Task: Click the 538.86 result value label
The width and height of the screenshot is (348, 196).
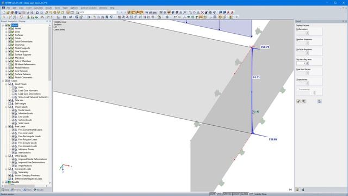Action: (x=273, y=139)
